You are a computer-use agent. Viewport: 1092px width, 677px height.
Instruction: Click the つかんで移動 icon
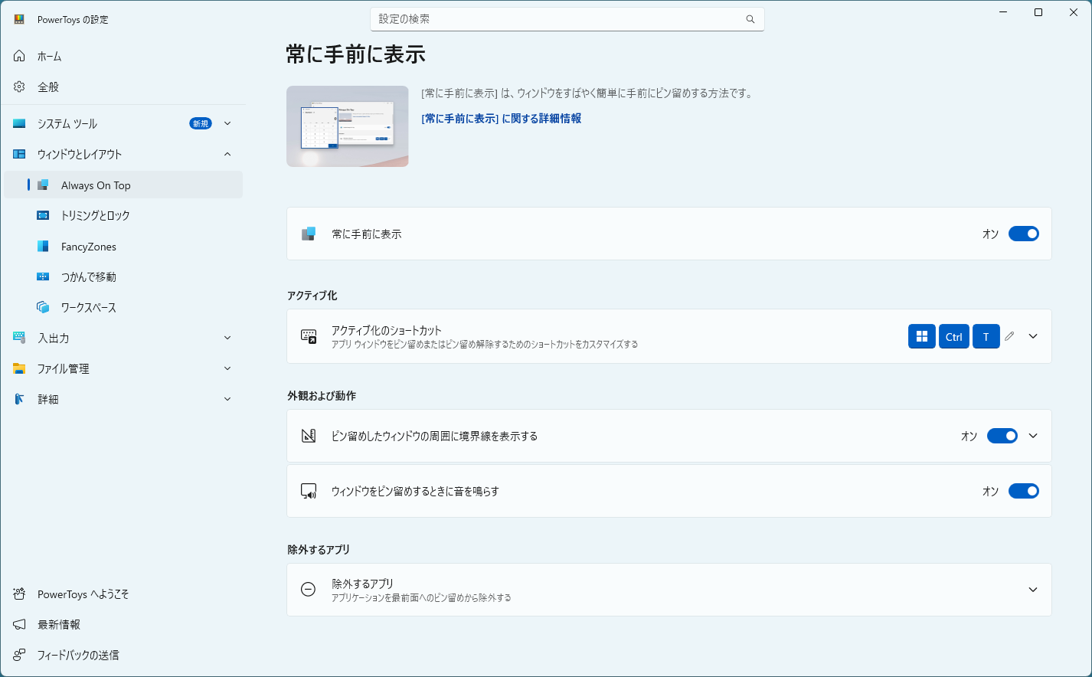point(44,276)
